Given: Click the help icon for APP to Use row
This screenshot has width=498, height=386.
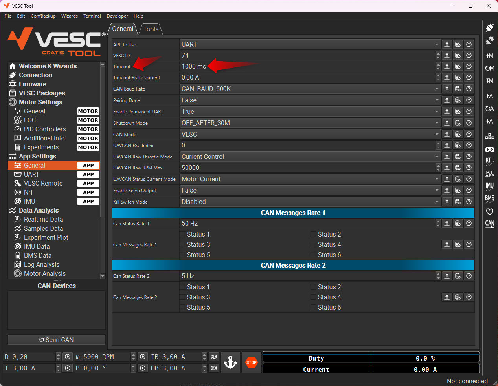Looking at the screenshot, I should (x=469, y=44).
